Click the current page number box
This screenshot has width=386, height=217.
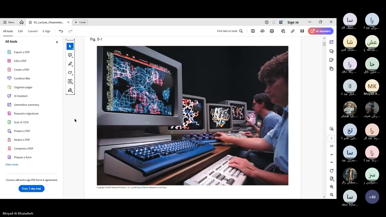coord(331,138)
